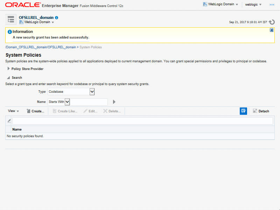Click the WebLogic Domain icon under the domain name
The height and width of the screenshot is (210, 280).
[21, 22]
